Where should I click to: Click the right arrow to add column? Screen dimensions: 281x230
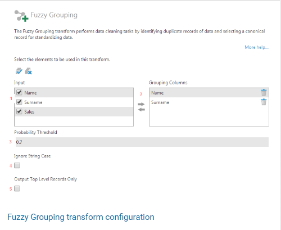click(141, 104)
